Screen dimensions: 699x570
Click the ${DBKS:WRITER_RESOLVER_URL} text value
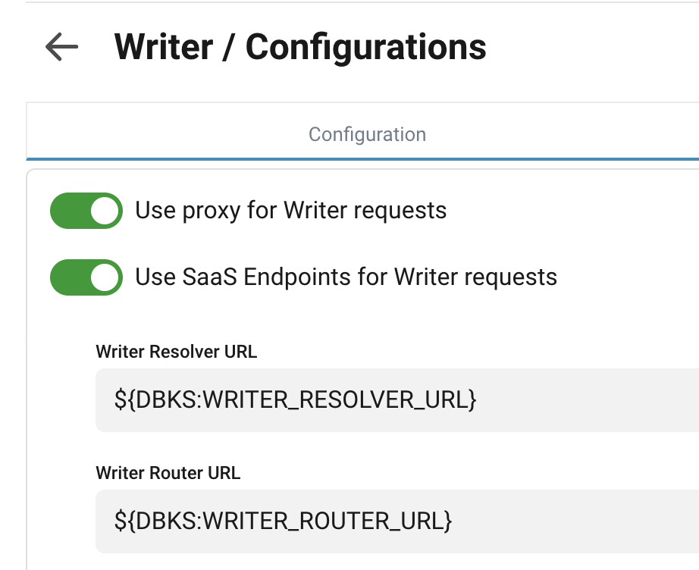[x=295, y=400]
